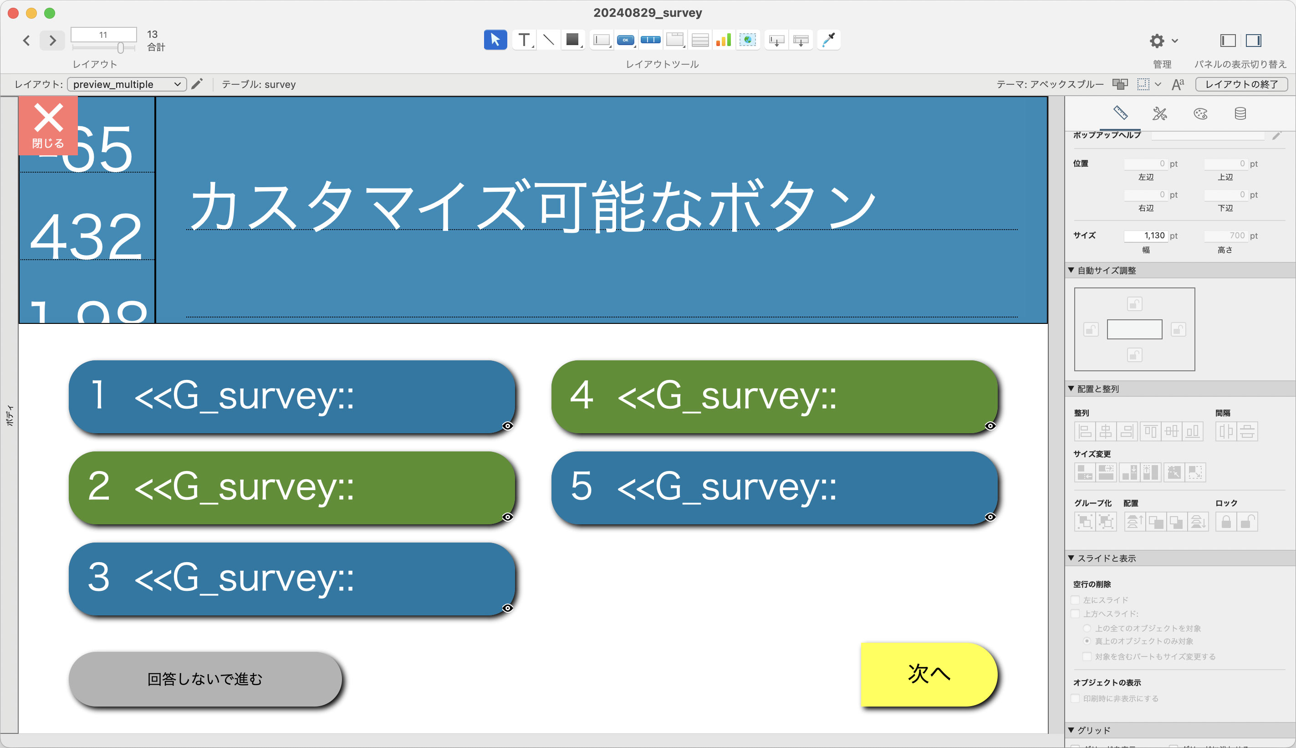This screenshot has height=748, width=1296.
Task: Select the Text tool
Action: (x=524, y=40)
